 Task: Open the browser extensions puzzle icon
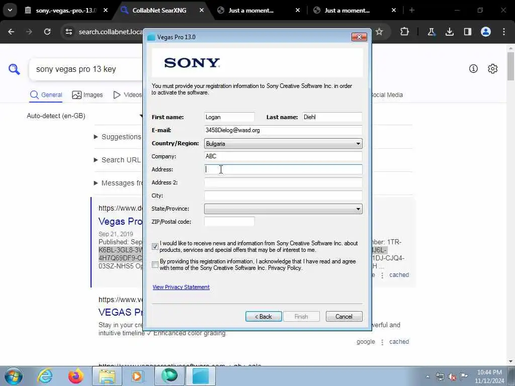[405, 32]
